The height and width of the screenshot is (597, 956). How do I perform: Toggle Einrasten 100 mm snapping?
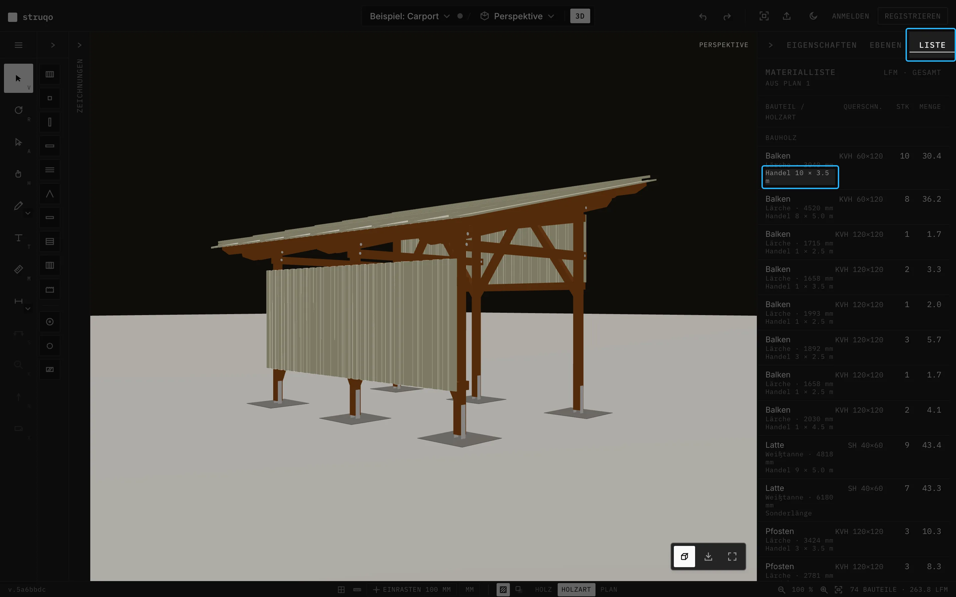pyautogui.click(x=412, y=589)
